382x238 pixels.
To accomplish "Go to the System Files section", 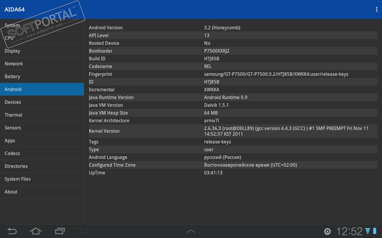I will tap(42, 179).
